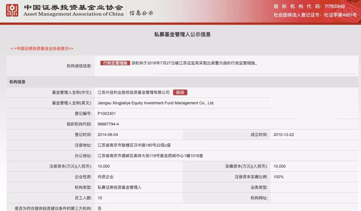The height and width of the screenshot is (211, 361).
Task: Click the 信息公示 header text
Action: tap(141, 13)
